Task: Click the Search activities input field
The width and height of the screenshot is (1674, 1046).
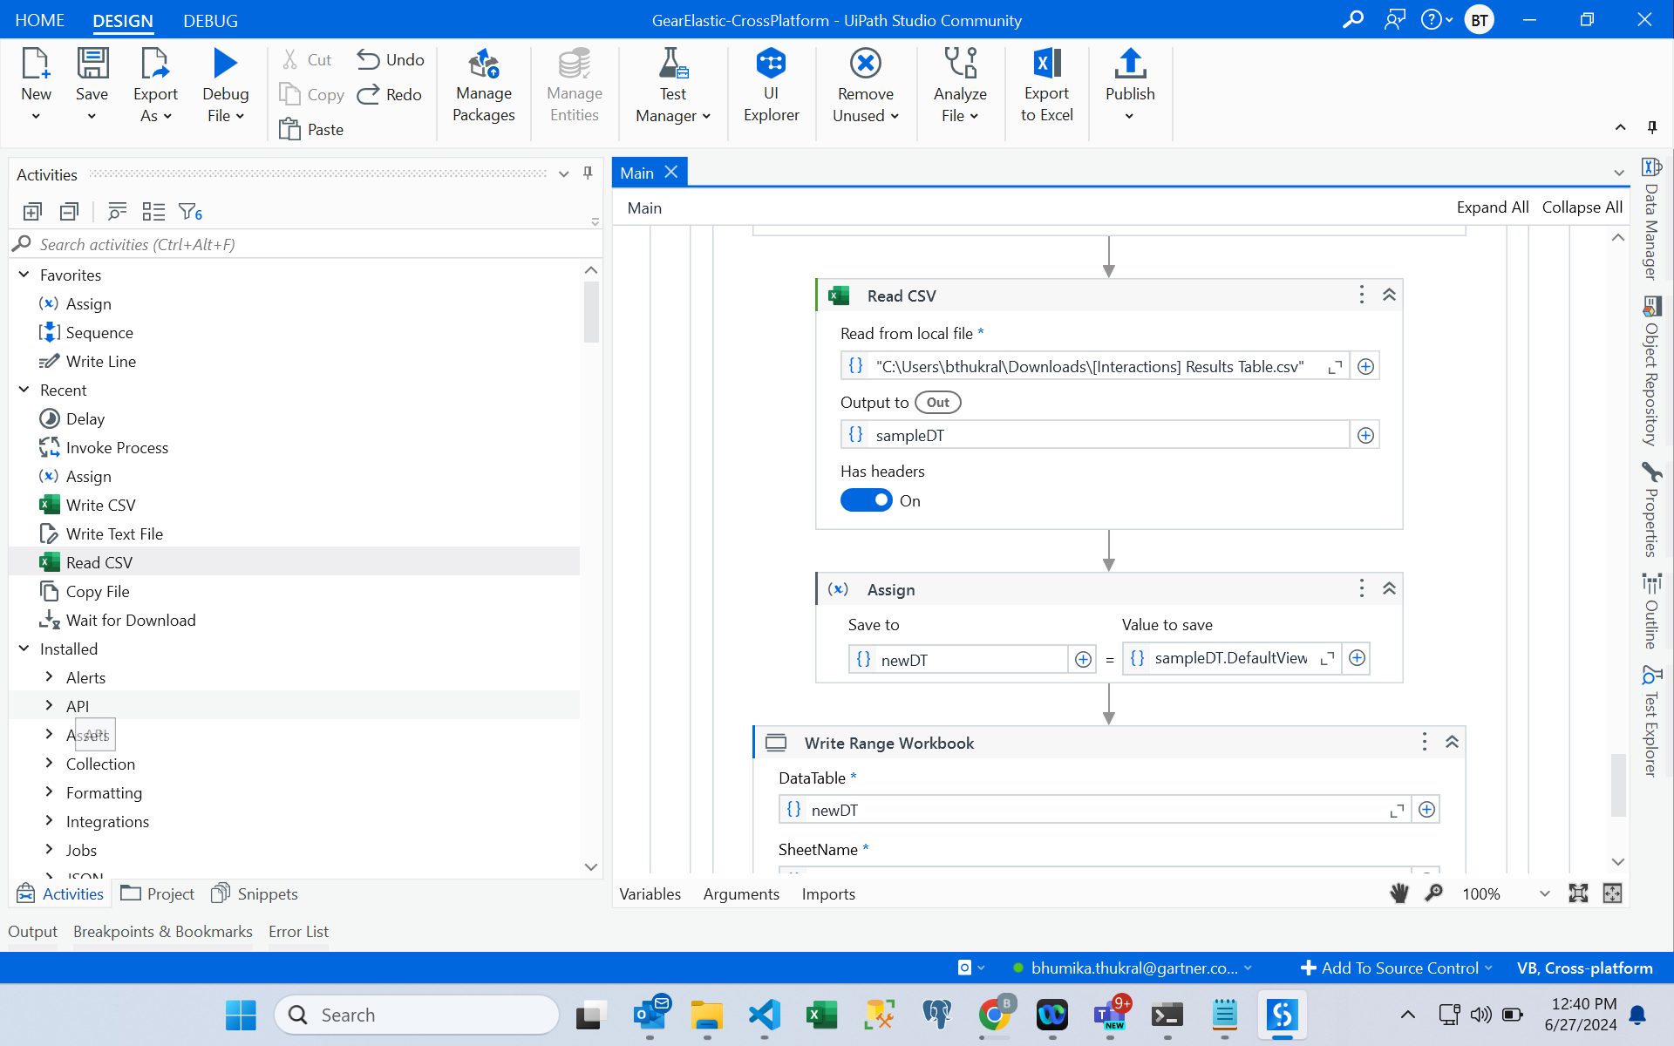Action: click(x=305, y=245)
